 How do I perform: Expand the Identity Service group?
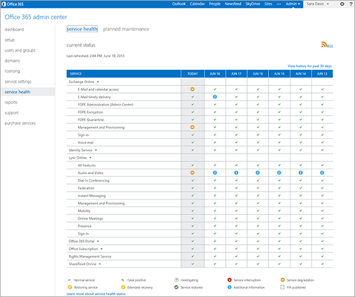[x=96, y=150]
